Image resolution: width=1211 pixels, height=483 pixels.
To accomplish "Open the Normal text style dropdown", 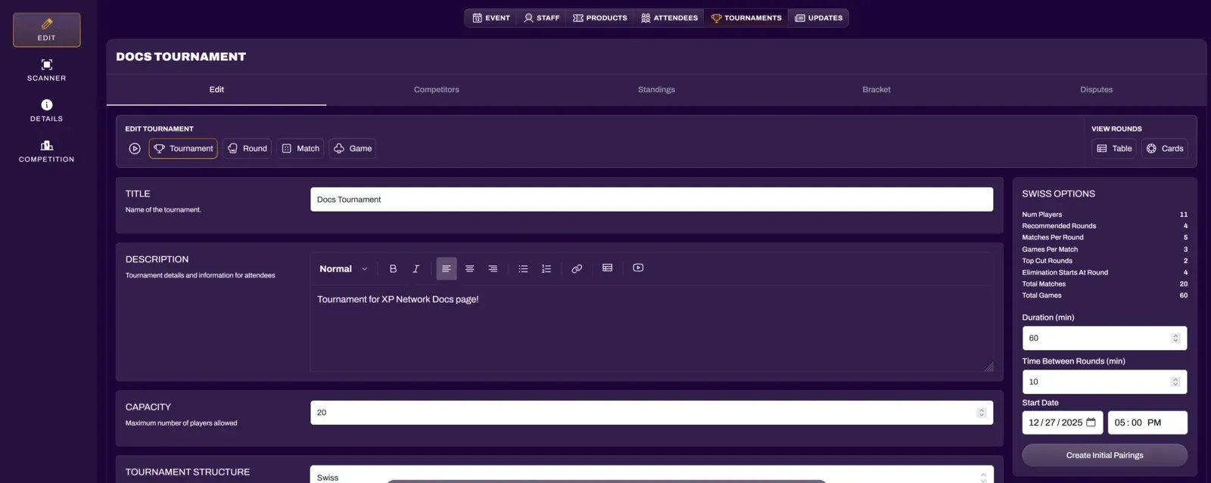I will (343, 269).
